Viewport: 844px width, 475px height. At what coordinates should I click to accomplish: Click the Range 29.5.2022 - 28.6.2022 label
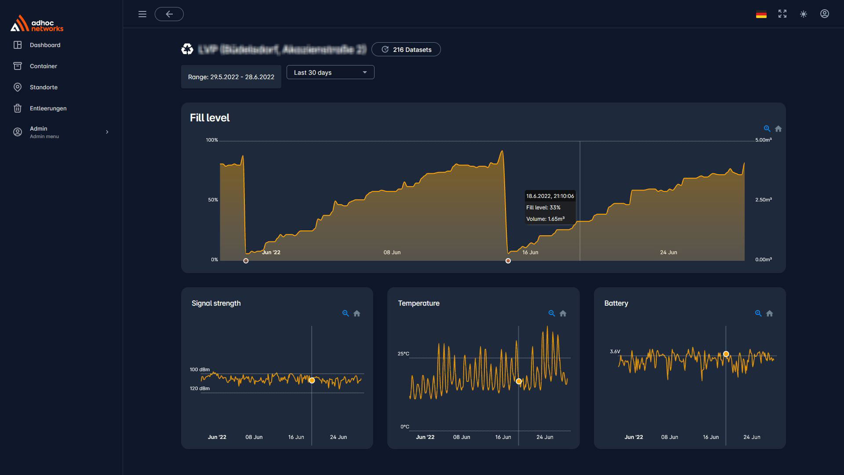(231, 77)
